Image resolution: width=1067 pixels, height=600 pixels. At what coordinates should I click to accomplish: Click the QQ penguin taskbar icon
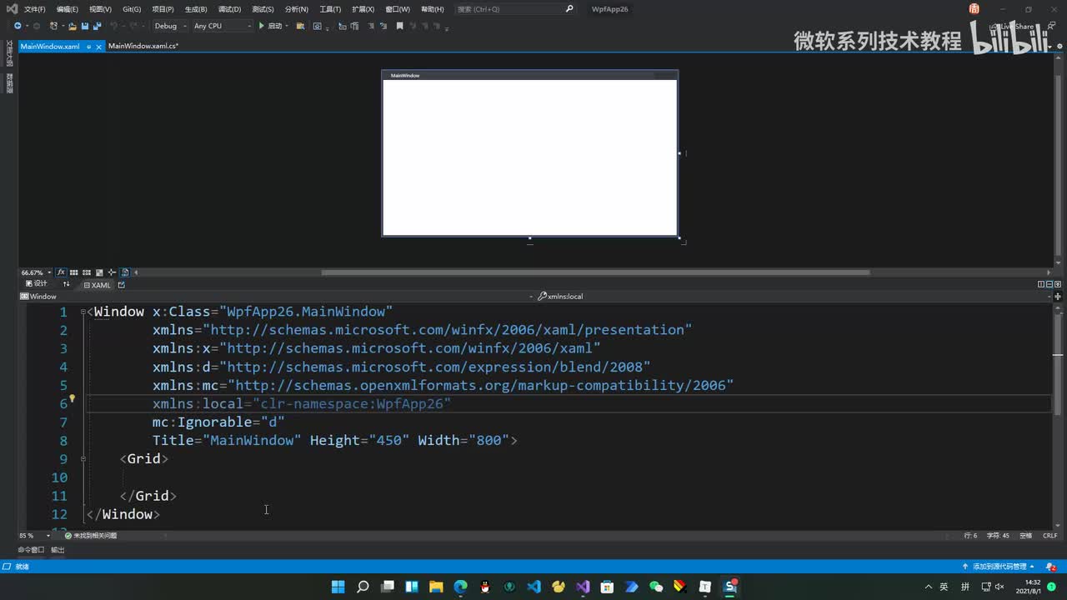(485, 587)
